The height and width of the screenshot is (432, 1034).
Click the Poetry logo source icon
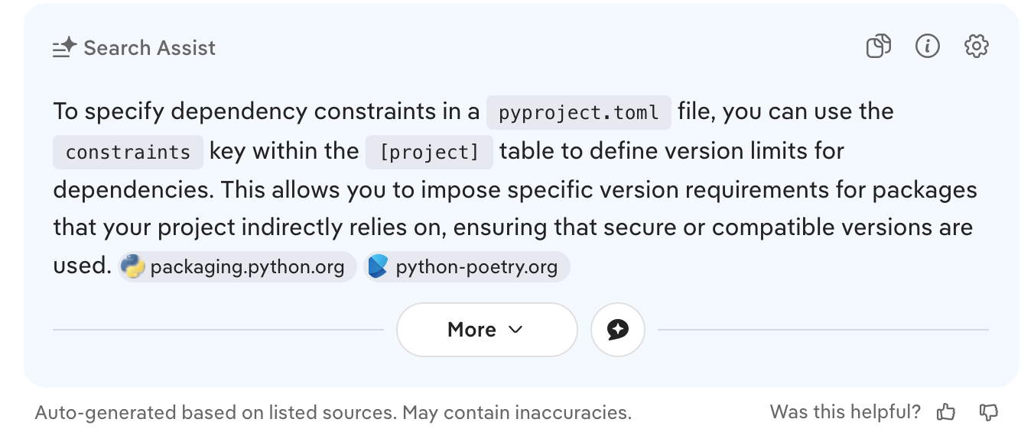click(378, 267)
